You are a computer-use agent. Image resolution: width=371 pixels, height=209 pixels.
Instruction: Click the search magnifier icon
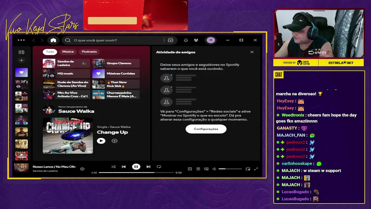coord(68,40)
